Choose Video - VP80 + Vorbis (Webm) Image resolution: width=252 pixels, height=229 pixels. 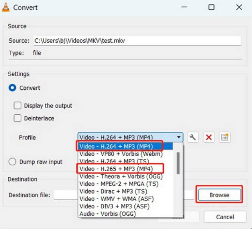[126, 154]
